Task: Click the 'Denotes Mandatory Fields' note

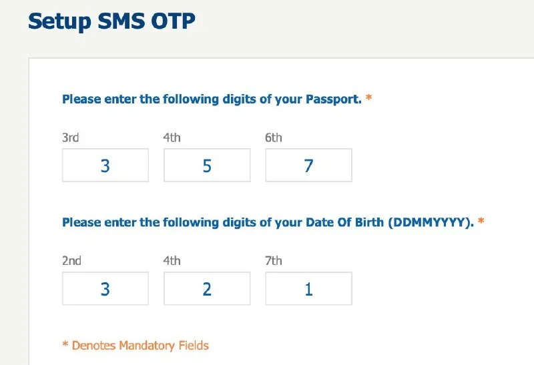Action: click(140, 345)
